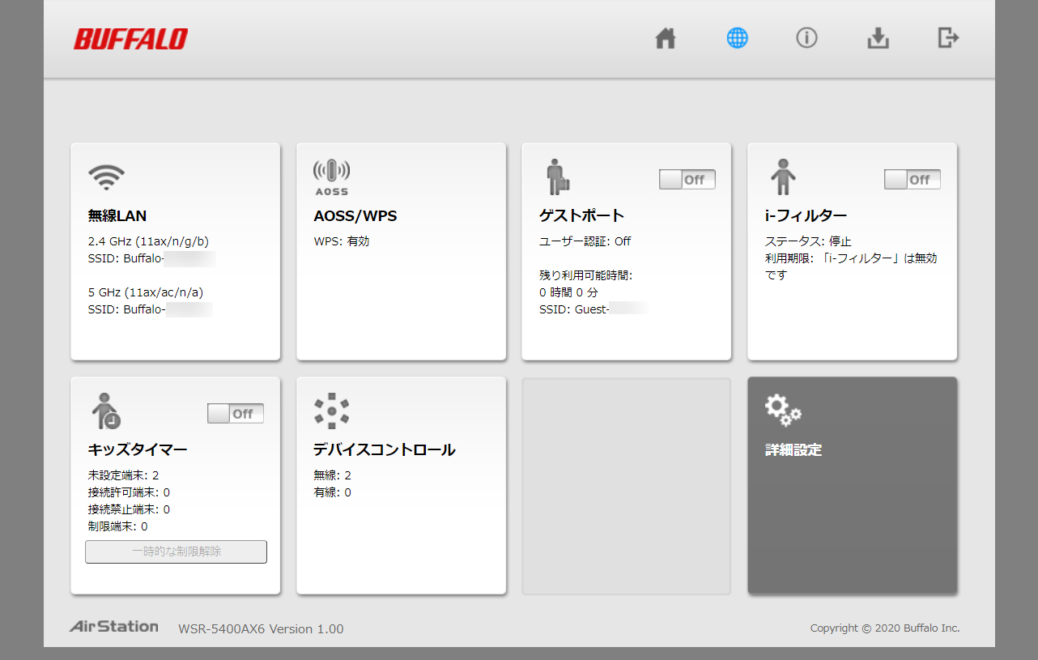Image resolution: width=1038 pixels, height=660 pixels.
Task: Open the 詳細設定 tile label
Action: point(793,449)
